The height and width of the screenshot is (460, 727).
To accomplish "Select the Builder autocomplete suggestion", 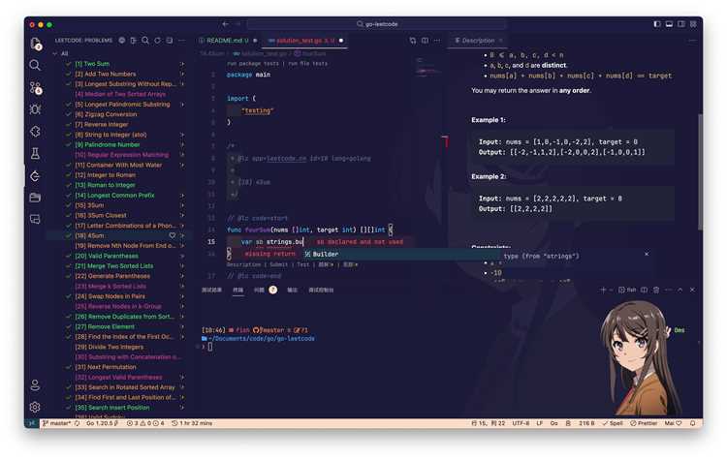I will tap(401, 255).
